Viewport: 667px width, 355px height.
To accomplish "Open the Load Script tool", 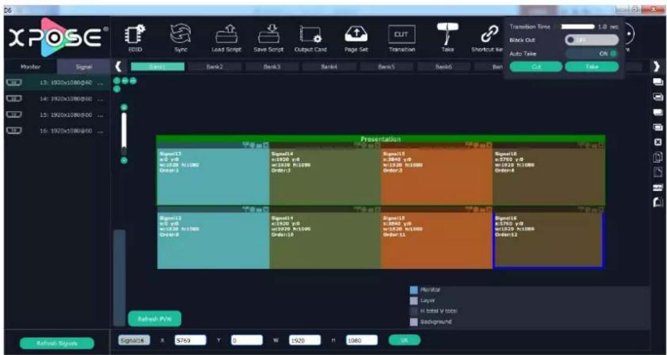I will pos(226,38).
